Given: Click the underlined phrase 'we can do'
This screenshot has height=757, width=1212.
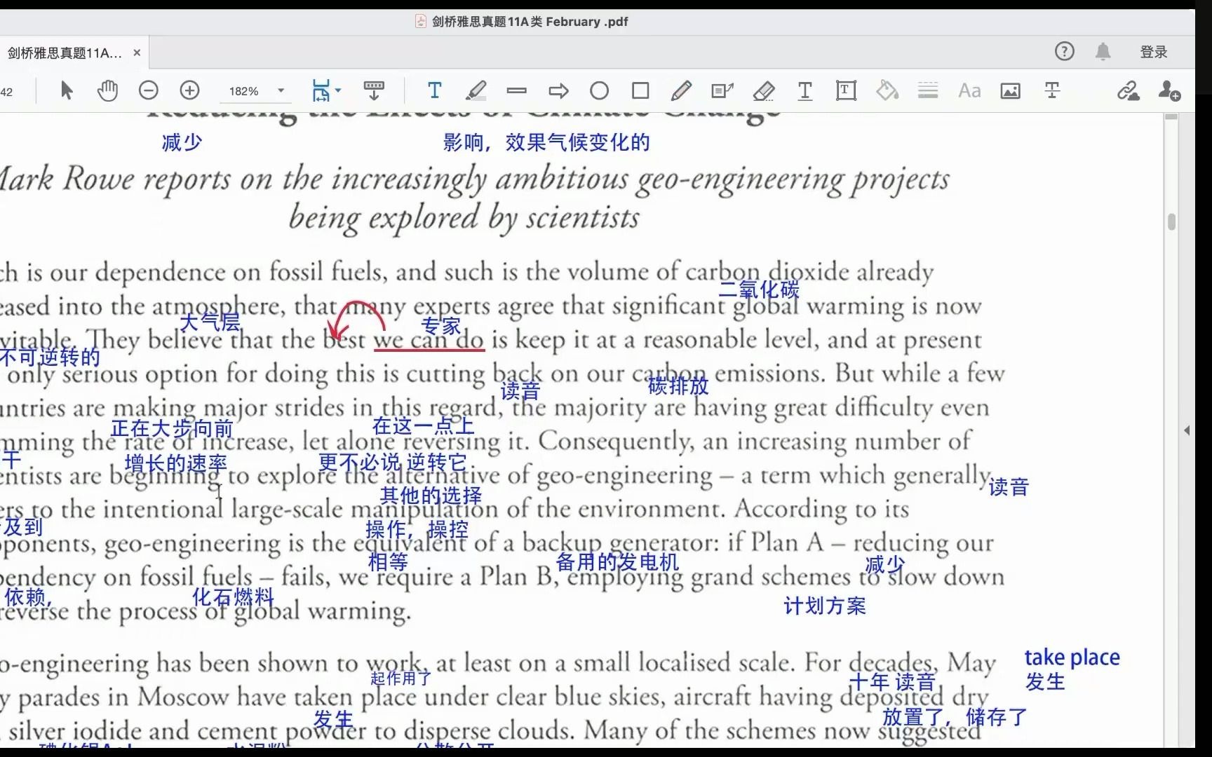Looking at the screenshot, I should coord(429,340).
